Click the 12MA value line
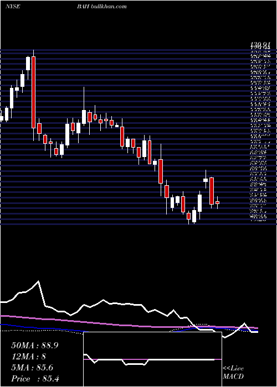 click(x=28, y=357)
